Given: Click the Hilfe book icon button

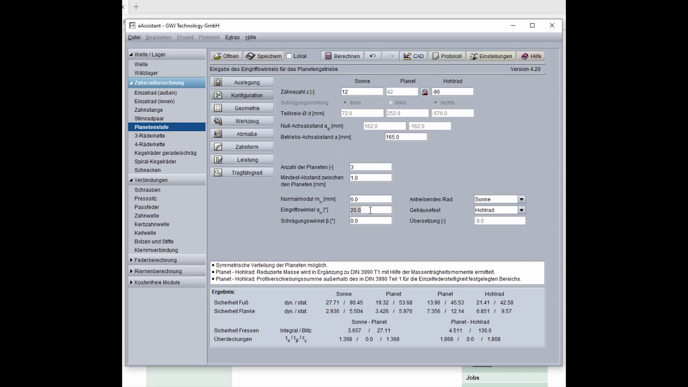Looking at the screenshot, I should pos(531,56).
